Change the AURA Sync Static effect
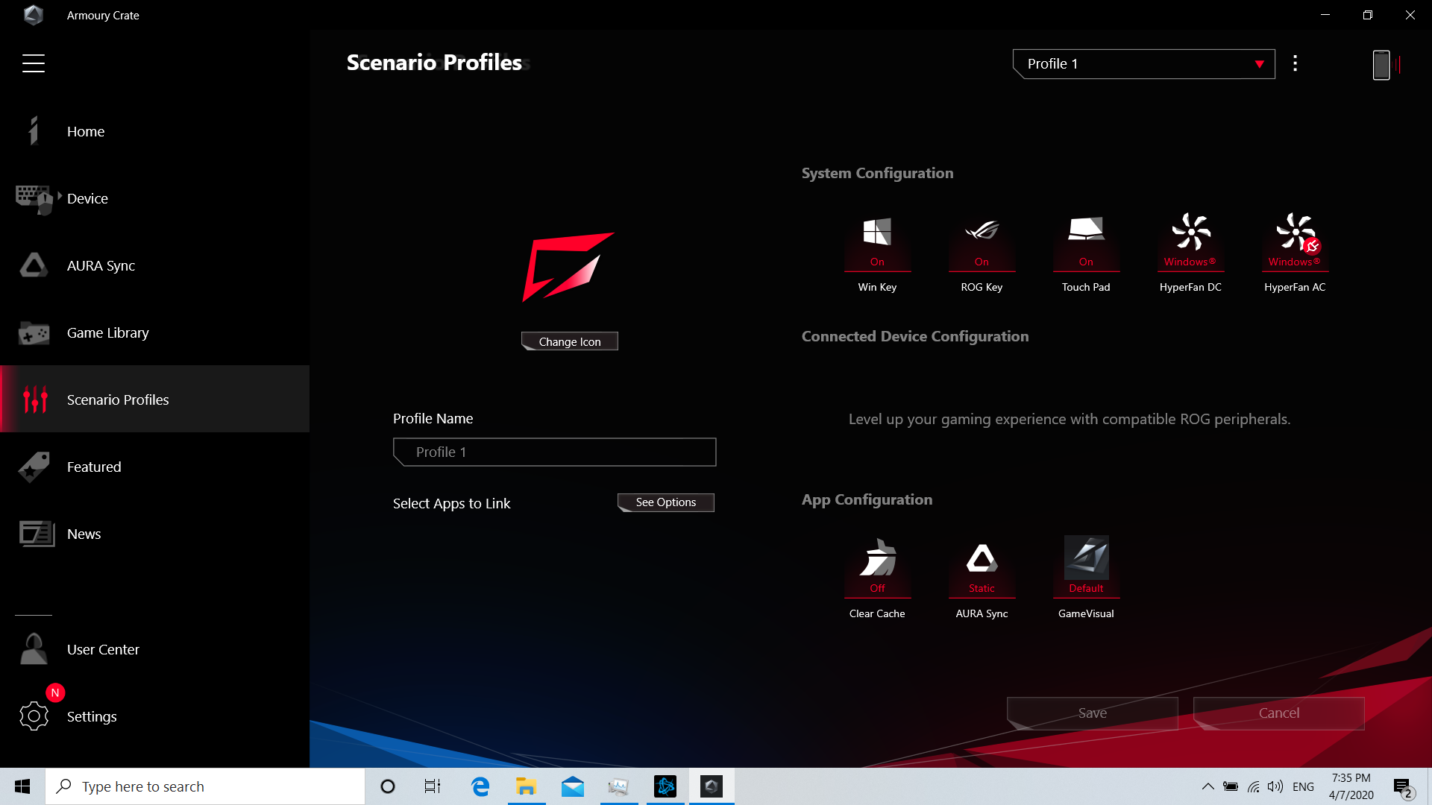 (982, 579)
